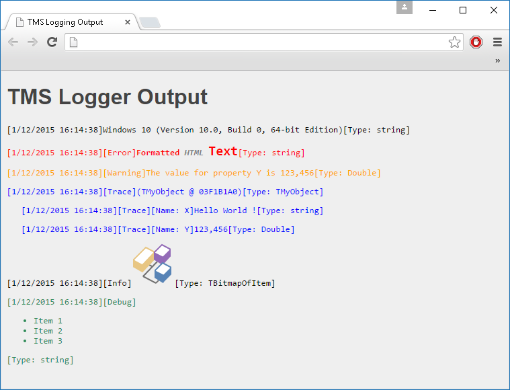Click the orange Warning log line
The width and height of the screenshot is (510, 390).
tap(194, 173)
